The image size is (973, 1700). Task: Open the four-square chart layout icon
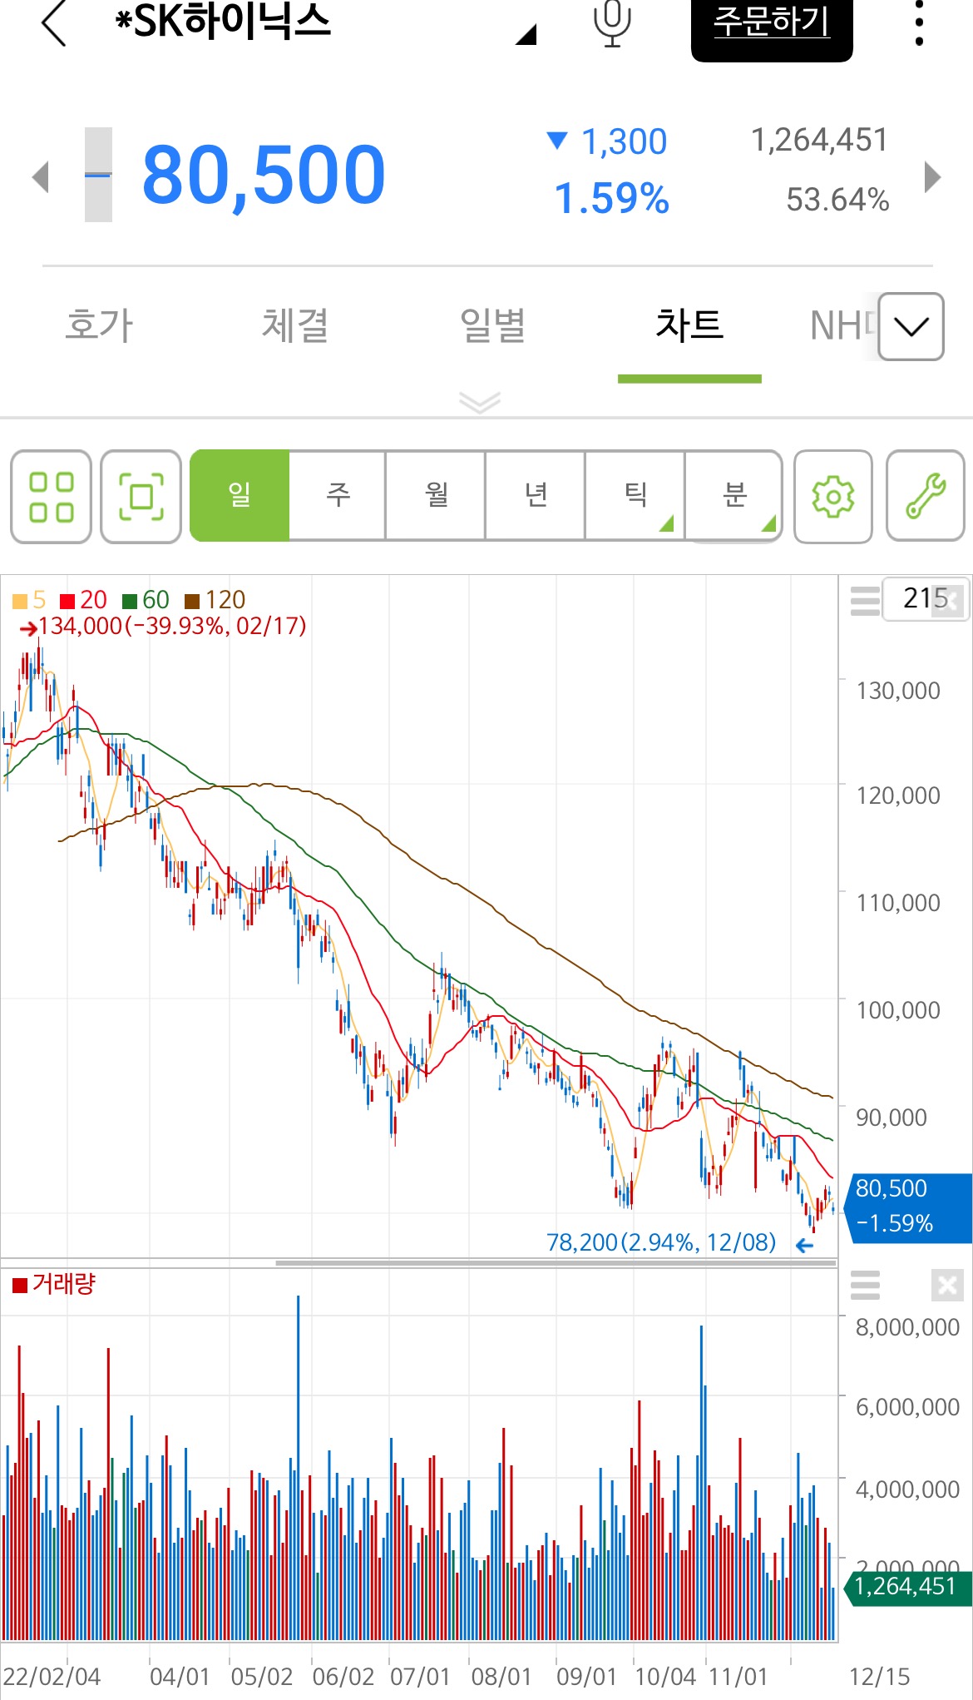click(51, 497)
